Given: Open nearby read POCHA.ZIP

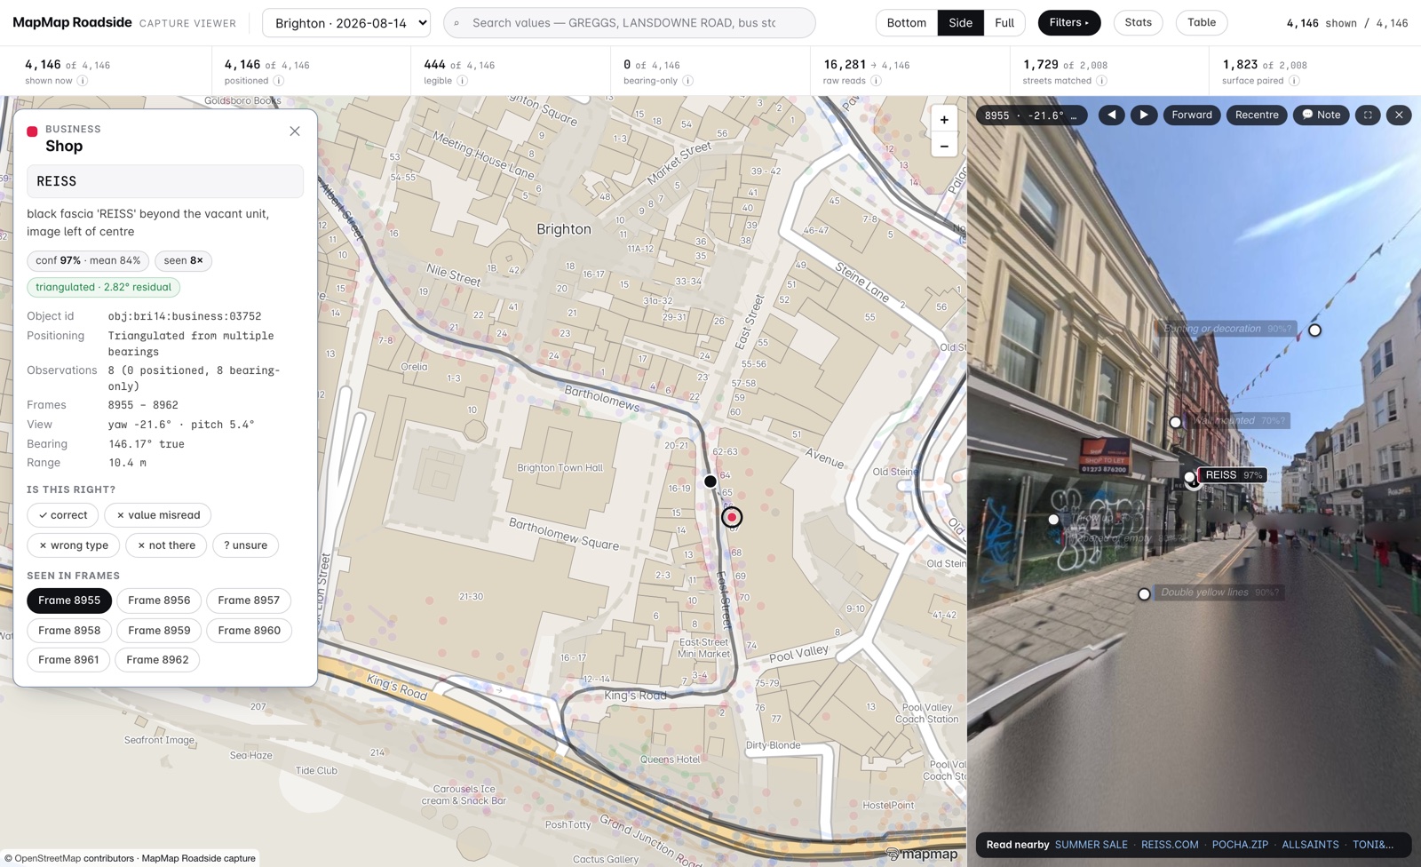Looking at the screenshot, I should coord(1240,845).
